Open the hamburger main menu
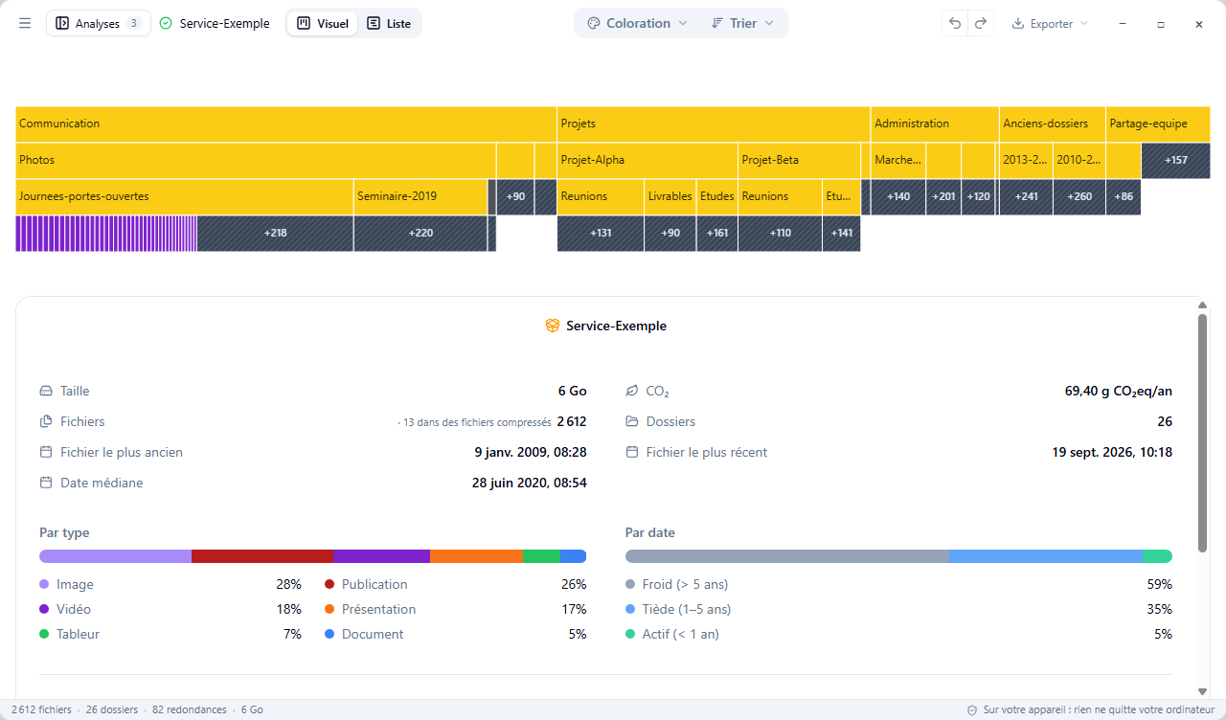The image size is (1226, 720). coord(25,23)
